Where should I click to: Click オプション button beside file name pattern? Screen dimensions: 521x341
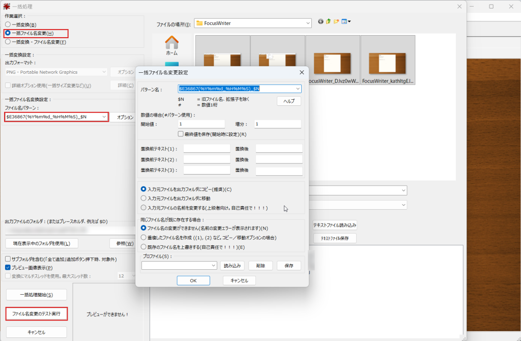[x=124, y=118]
